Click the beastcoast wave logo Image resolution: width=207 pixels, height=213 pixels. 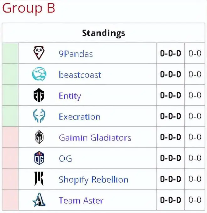pyautogui.click(x=39, y=74)
